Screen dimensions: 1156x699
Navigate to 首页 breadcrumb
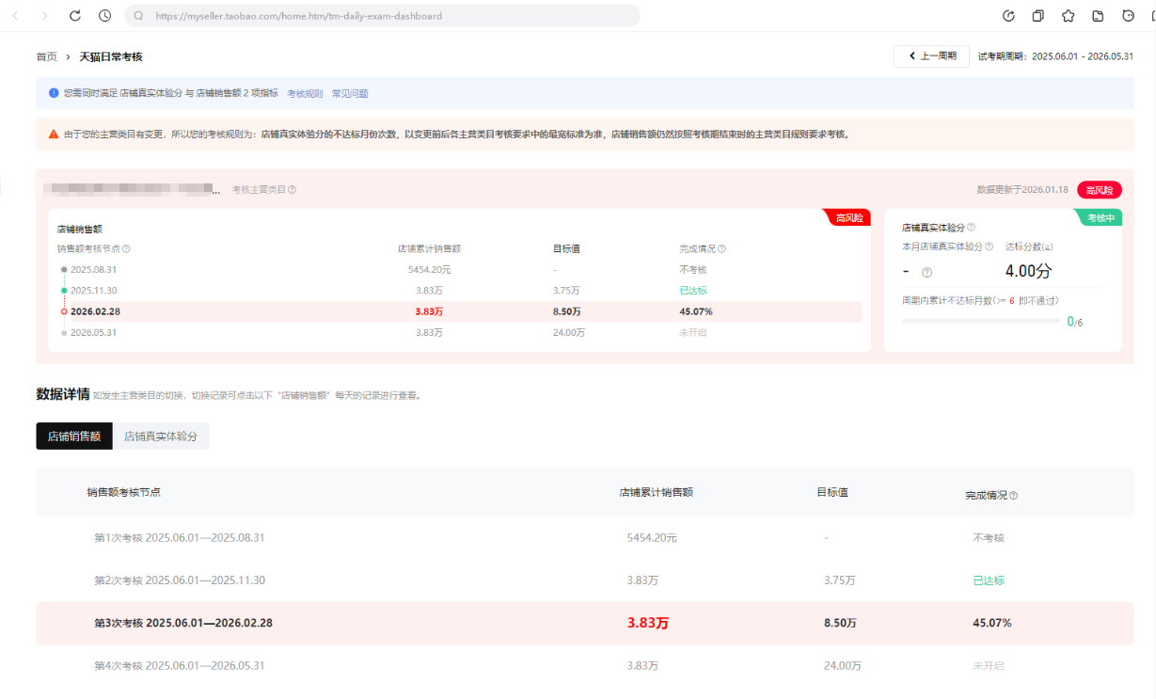[x=46, y=57]
